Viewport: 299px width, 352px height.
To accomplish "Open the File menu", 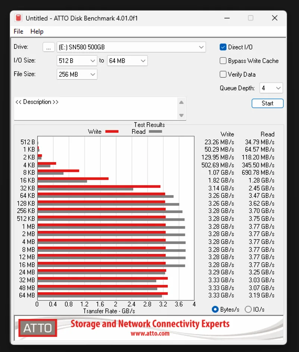I will 18,31.
